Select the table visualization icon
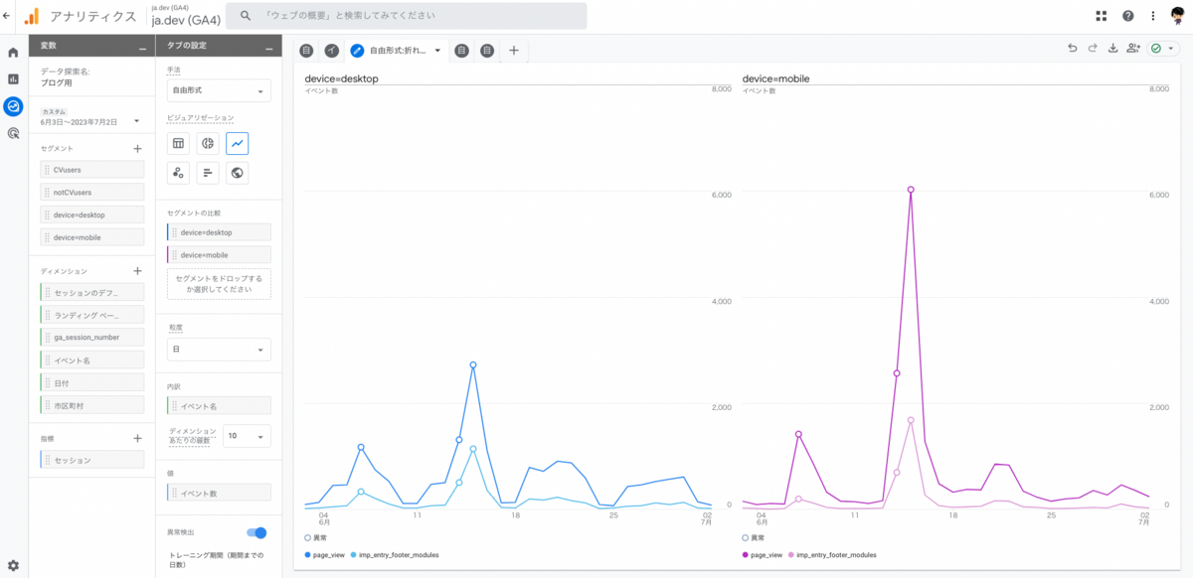The width and height of the screenshot is (1193, 578). point(179,143)
